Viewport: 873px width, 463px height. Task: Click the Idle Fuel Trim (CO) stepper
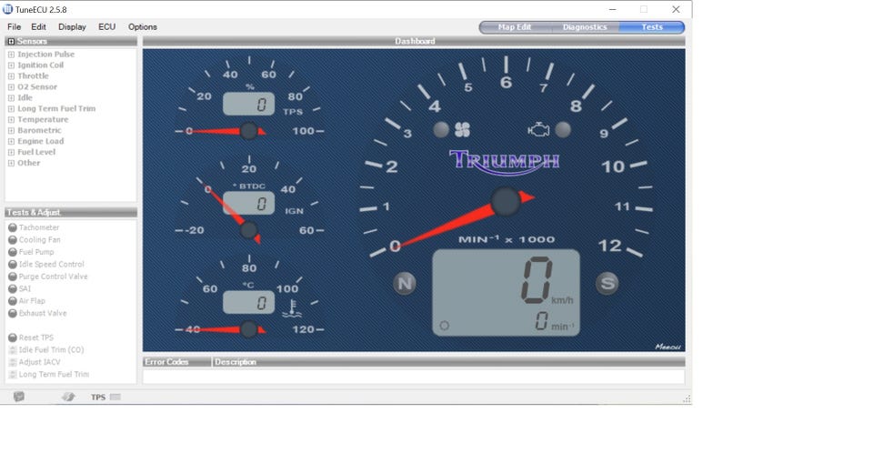pos(13,349)
